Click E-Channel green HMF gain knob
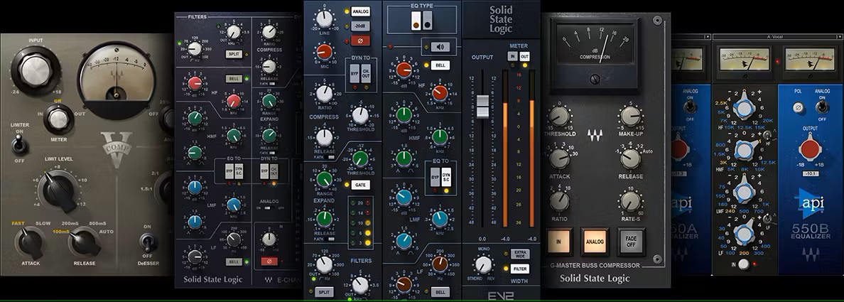844x302 pixels. pos(195,118)
